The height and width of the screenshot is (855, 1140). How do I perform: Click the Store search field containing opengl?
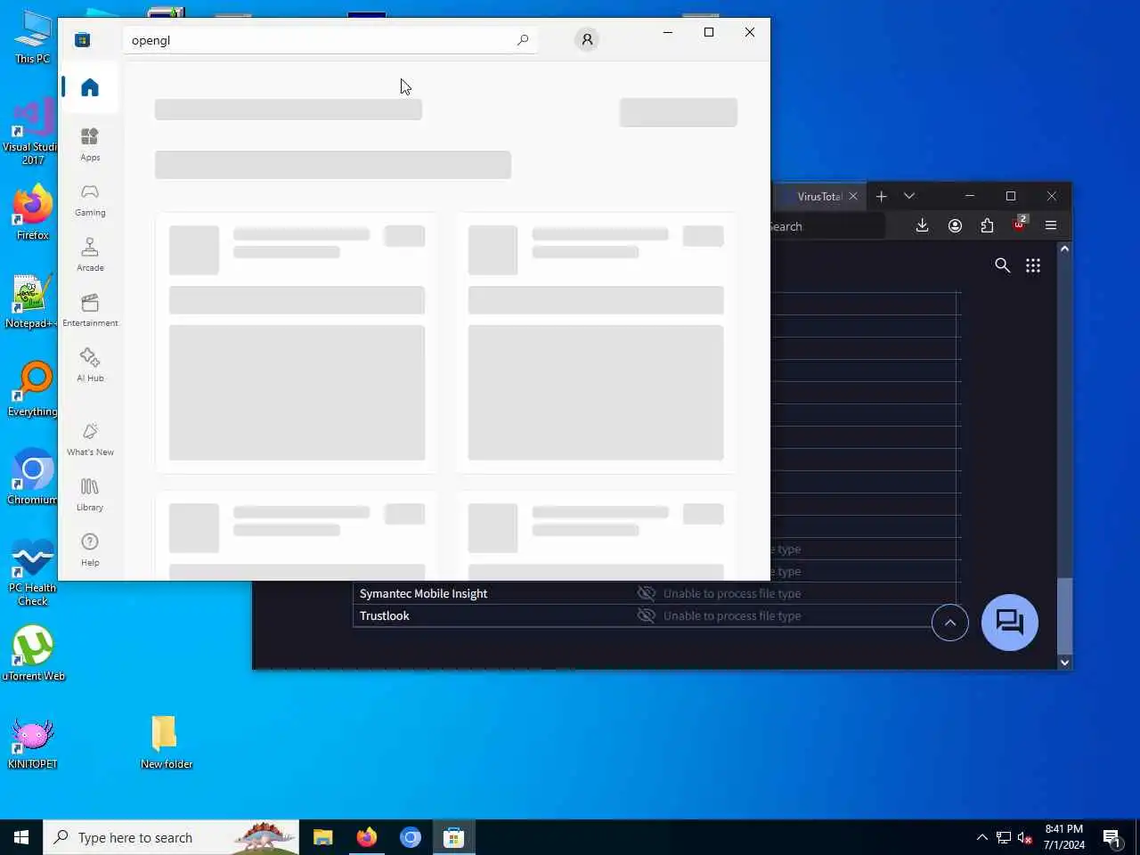330,40
